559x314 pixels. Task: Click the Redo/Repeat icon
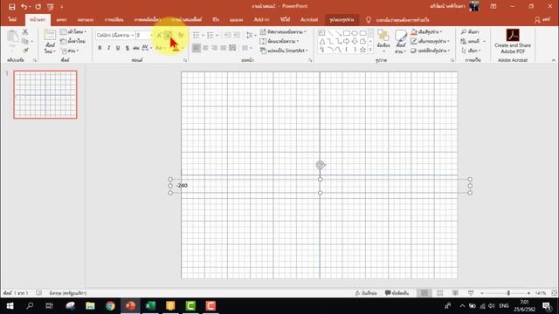(x=38, y=7)
